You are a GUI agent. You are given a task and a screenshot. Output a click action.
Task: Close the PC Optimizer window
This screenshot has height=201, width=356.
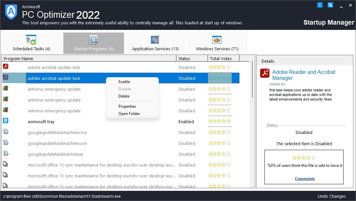[350, 5]
